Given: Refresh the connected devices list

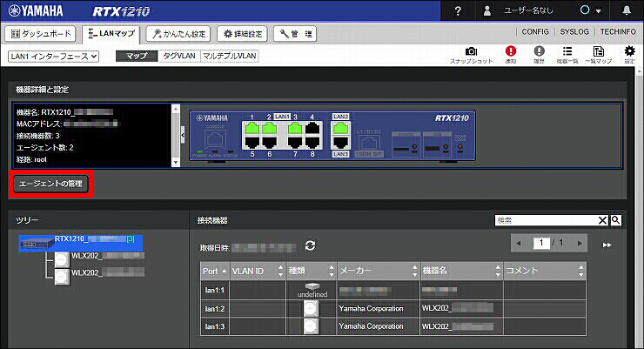Looking at the screenshot, I should [310, 245].
